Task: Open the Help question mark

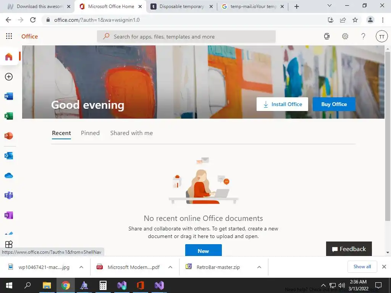Action: (x=364, y=36)
